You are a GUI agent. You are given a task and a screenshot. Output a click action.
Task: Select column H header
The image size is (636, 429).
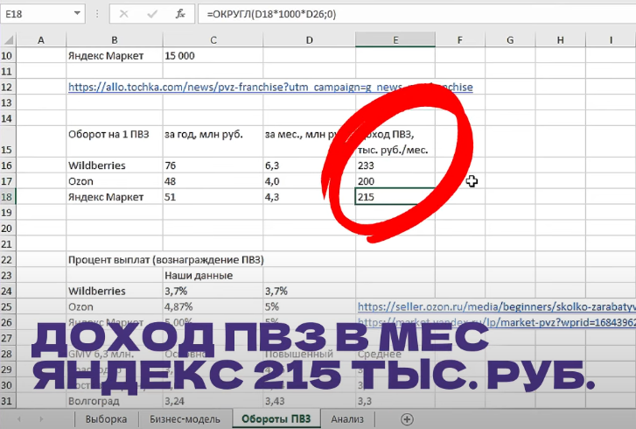(x=560, y=39)
